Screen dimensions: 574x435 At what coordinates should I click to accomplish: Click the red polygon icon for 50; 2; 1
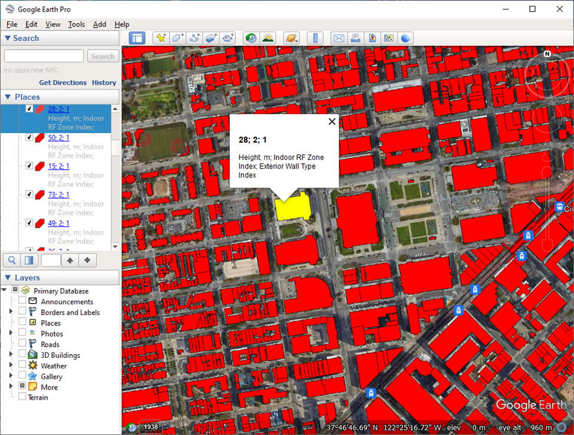click(39, 138)
